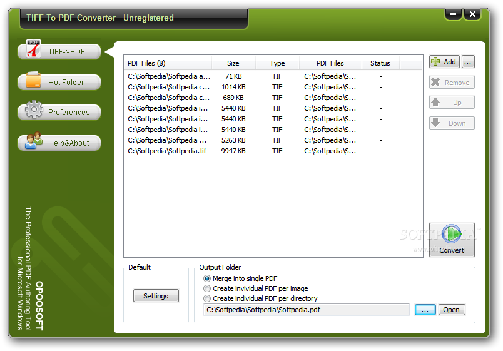Screen dimensions: 503x351
Task: Move selected file Down
Action: pos(452,123)
